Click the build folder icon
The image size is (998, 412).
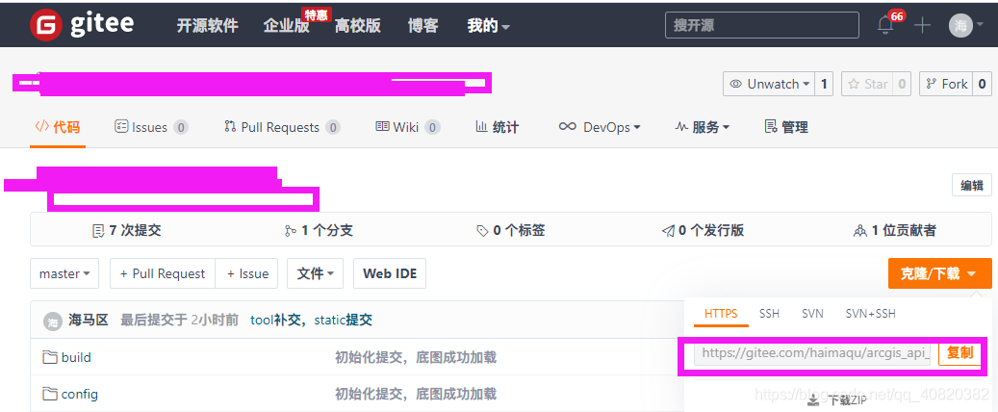[50, 357]
